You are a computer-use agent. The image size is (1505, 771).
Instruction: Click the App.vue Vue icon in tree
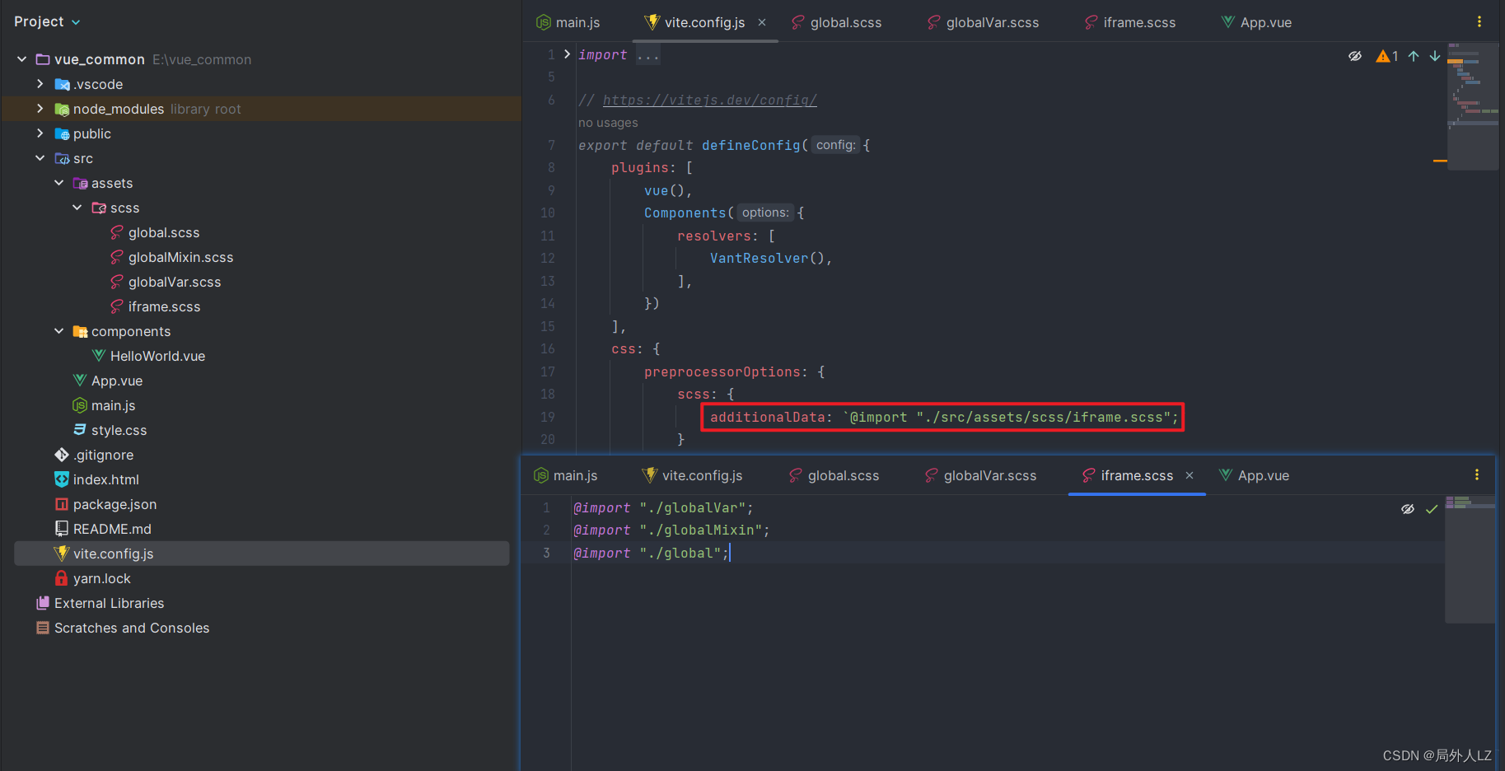[80, 381]
